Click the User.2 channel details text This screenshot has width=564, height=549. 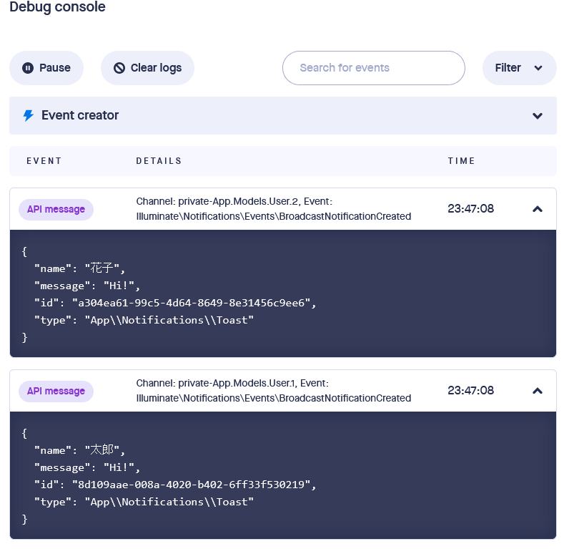[x=273, y=209]
